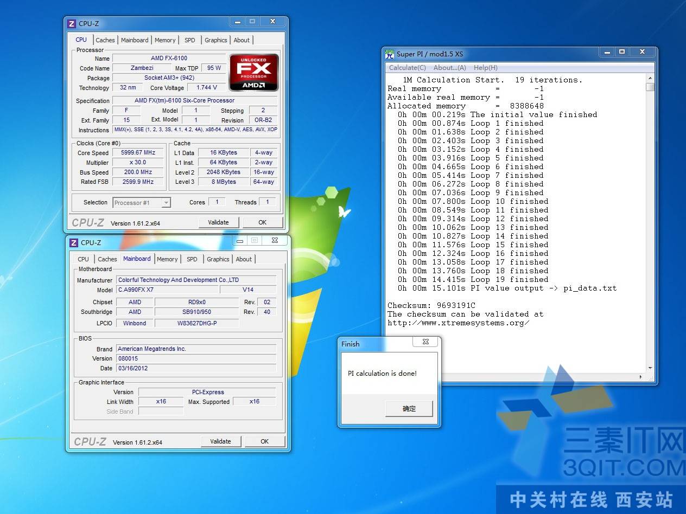Open SPD tab in top CPU-Z window

[189, 40]
